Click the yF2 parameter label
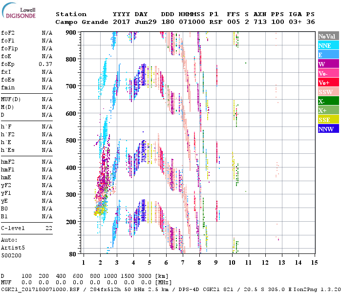This screenshot has height=293, width=342. 6,186
